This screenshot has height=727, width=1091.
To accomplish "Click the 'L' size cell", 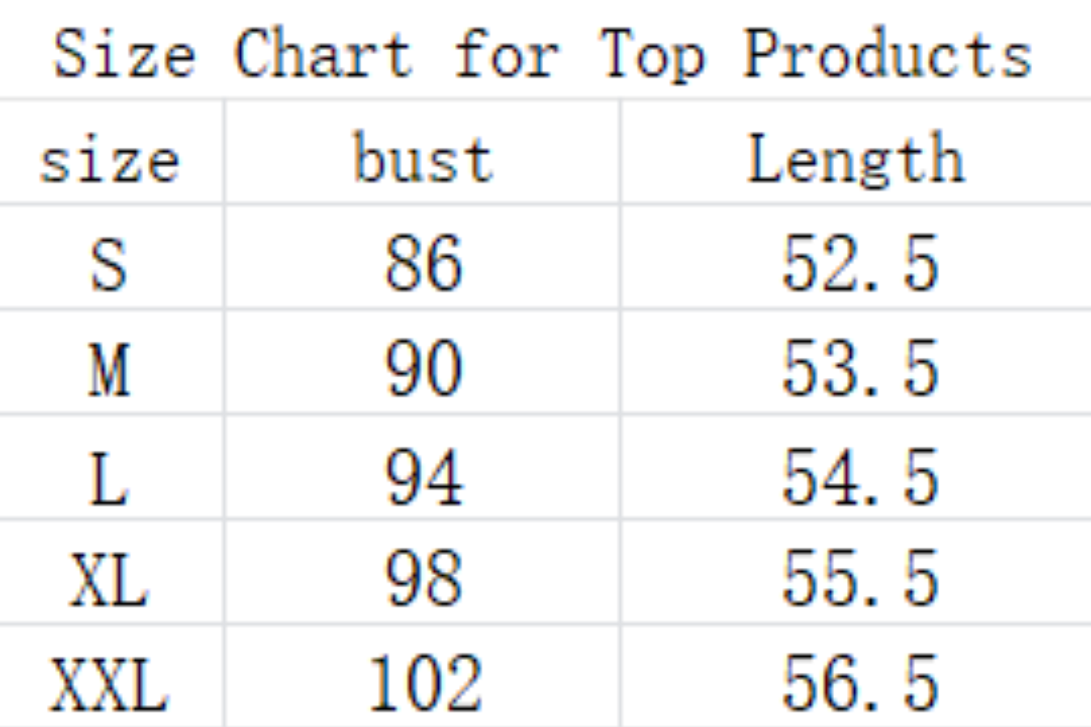I will click(x=109, y=477).
